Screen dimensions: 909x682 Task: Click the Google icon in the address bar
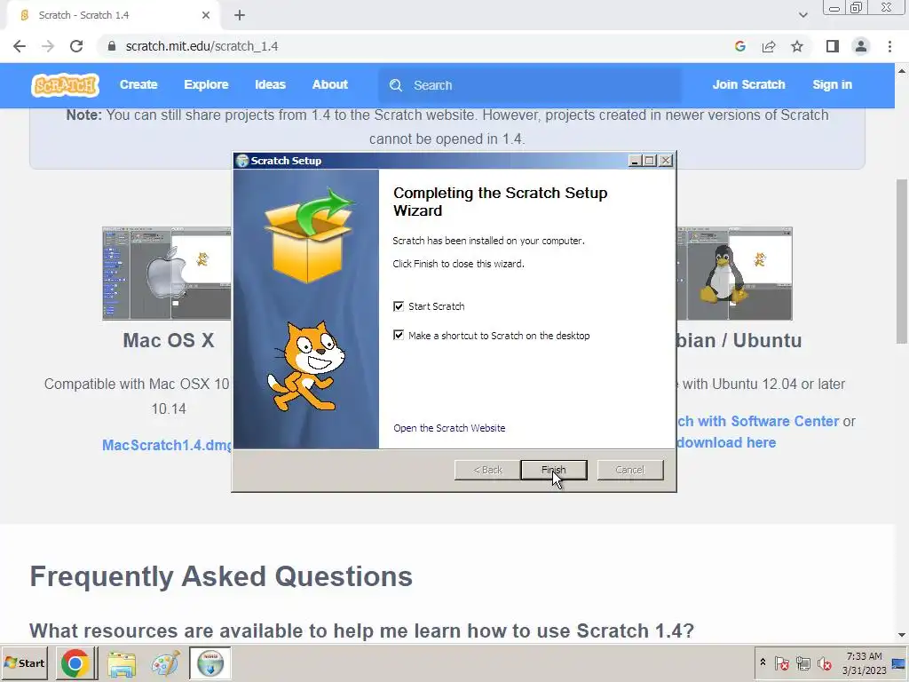[739, 46]
